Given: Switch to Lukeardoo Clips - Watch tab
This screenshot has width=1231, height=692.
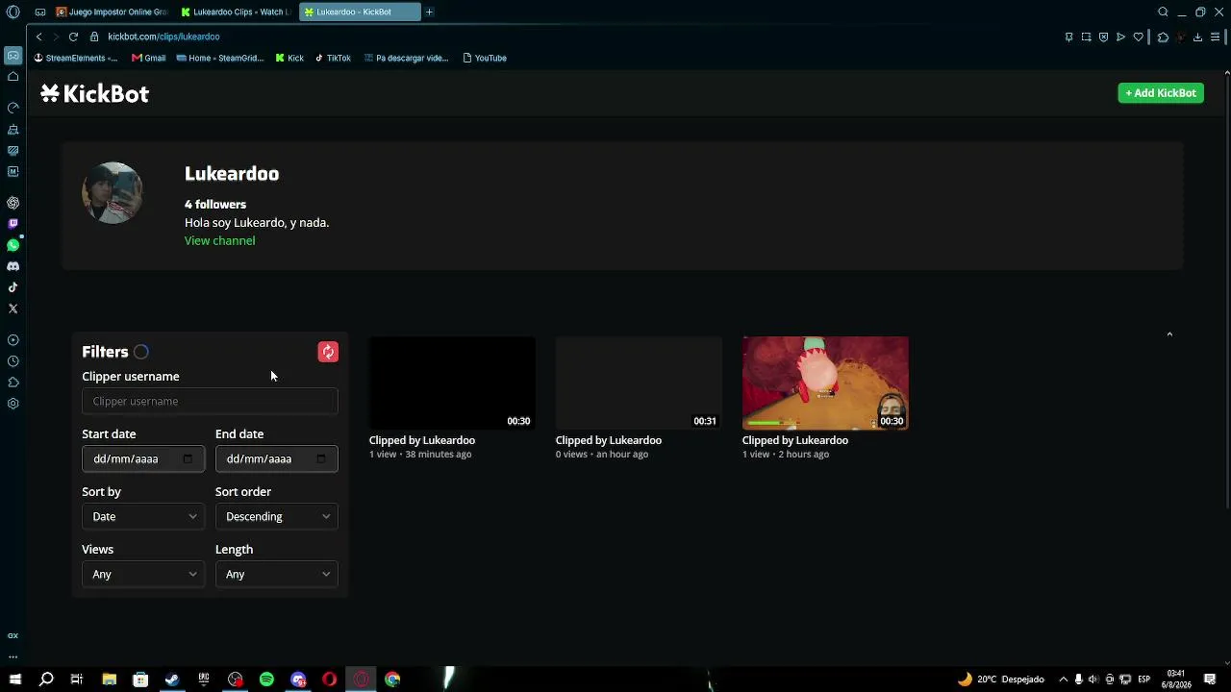Looking at the screenshot, I should 235,12.
